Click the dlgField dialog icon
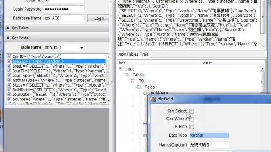271x152 pixels. click(x=153, y=99)
